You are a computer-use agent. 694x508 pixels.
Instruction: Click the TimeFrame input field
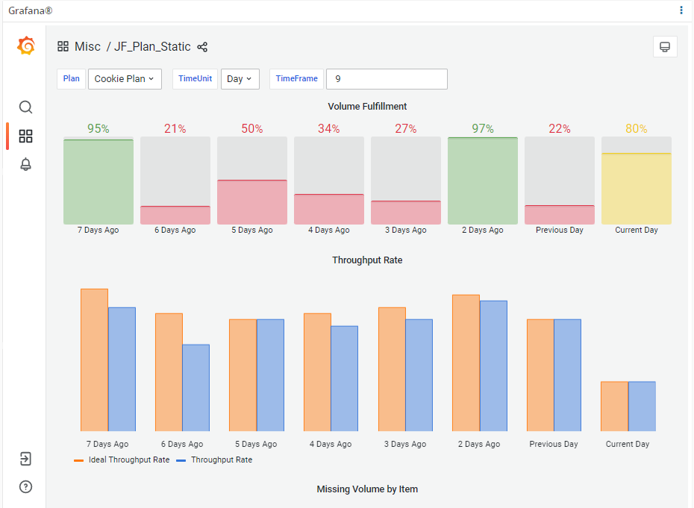387,79
